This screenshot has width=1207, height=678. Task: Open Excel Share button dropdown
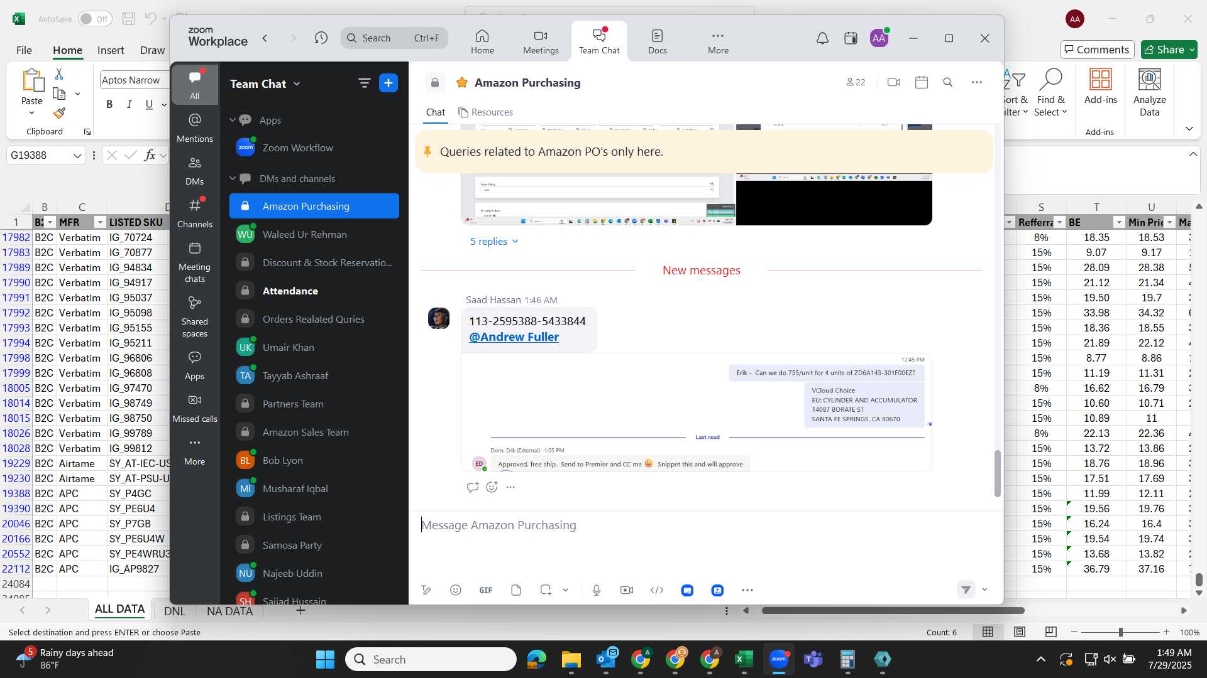1193,50
